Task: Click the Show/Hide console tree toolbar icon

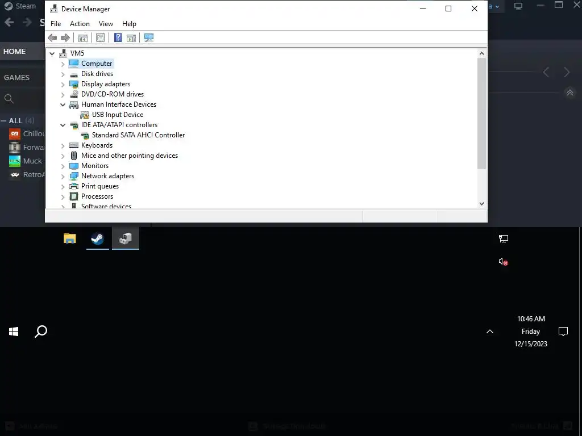Action: 83,37
